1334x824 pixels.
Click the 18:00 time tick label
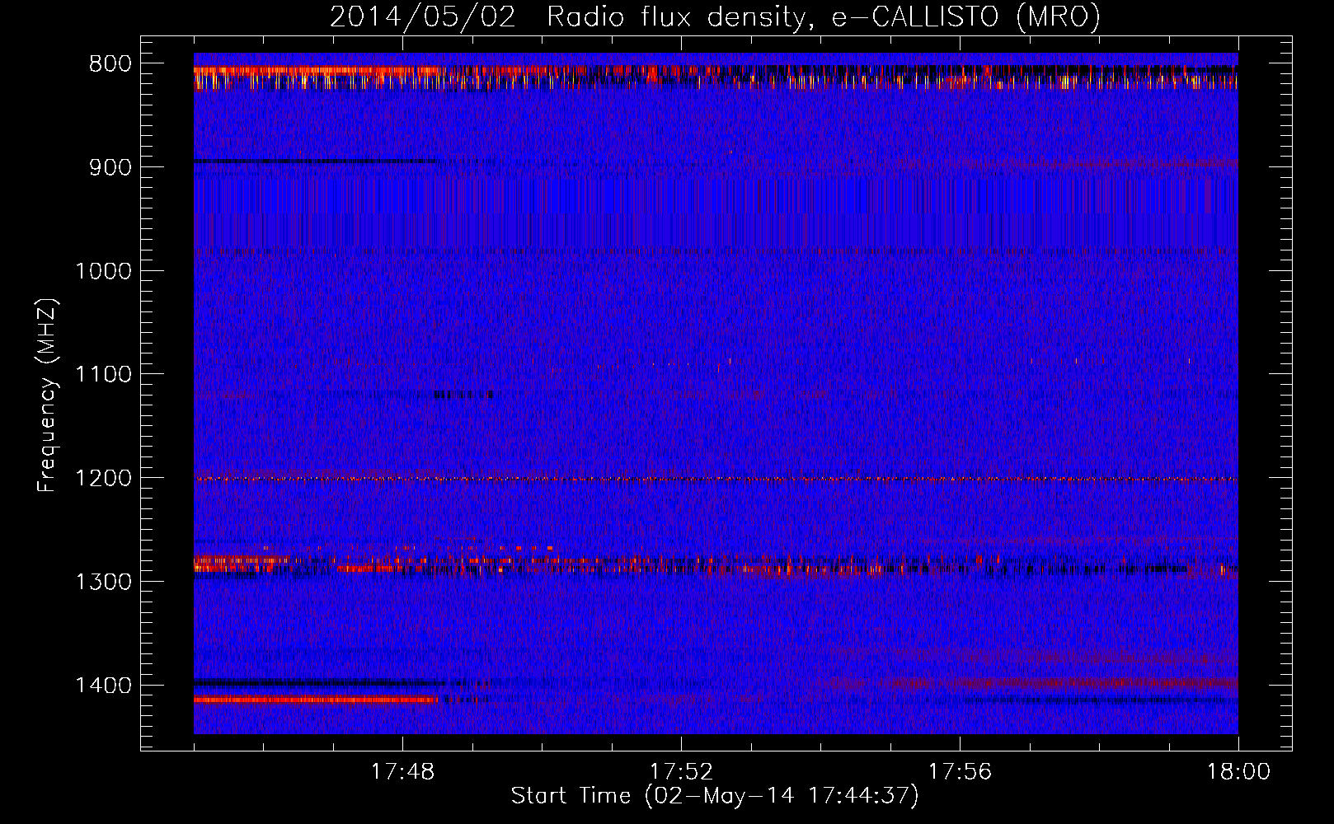point(1238,772)
